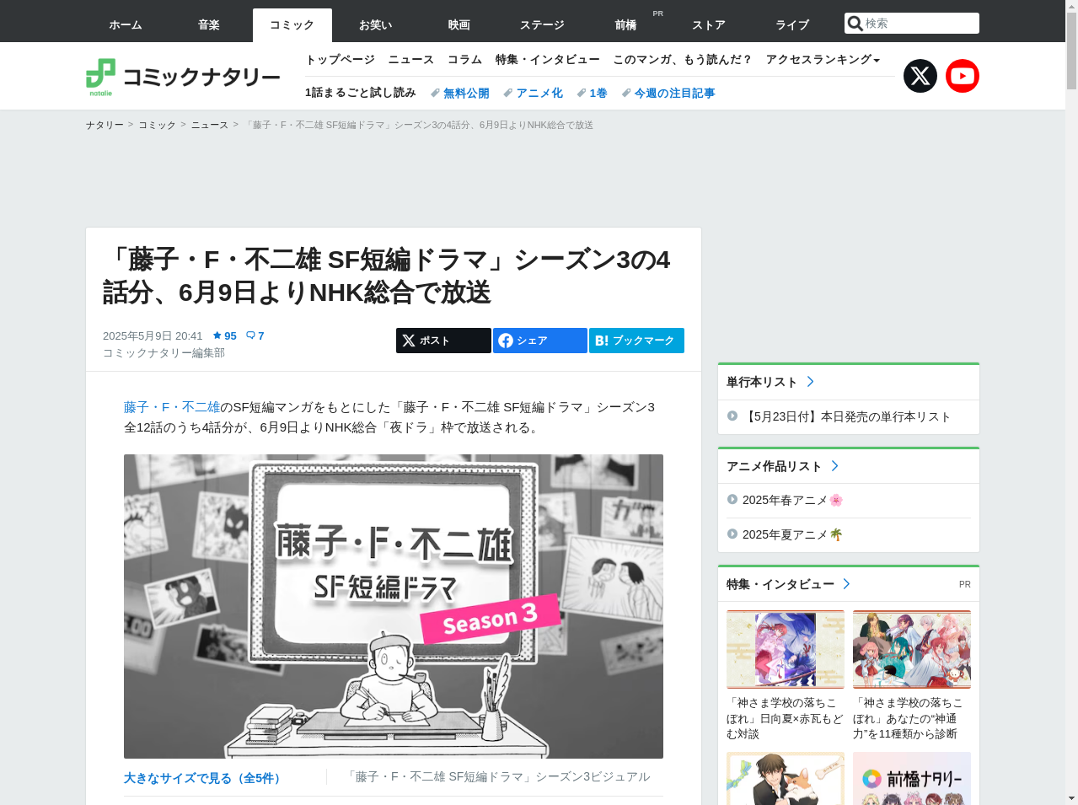Viewport: 1078px width, 805px height.
Task: Click 大きなサイズで見る（全5件） link
Action: coord(205,778)
